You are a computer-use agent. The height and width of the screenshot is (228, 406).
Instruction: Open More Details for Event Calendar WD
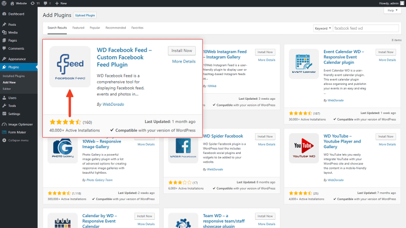pos(387,60)
